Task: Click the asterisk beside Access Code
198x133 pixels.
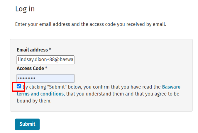Action: (x=46, y=68)
